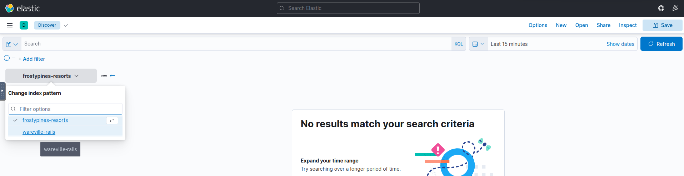Expand the frostypines-resorts index pattern dropdown
The height and width of the screenshot is (176, 684).
pyautogui.click(x=51, y=76)
